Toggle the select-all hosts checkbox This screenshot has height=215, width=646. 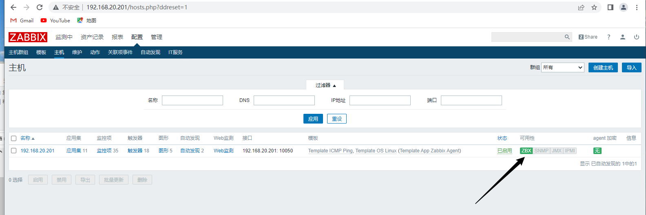[13, 138]
